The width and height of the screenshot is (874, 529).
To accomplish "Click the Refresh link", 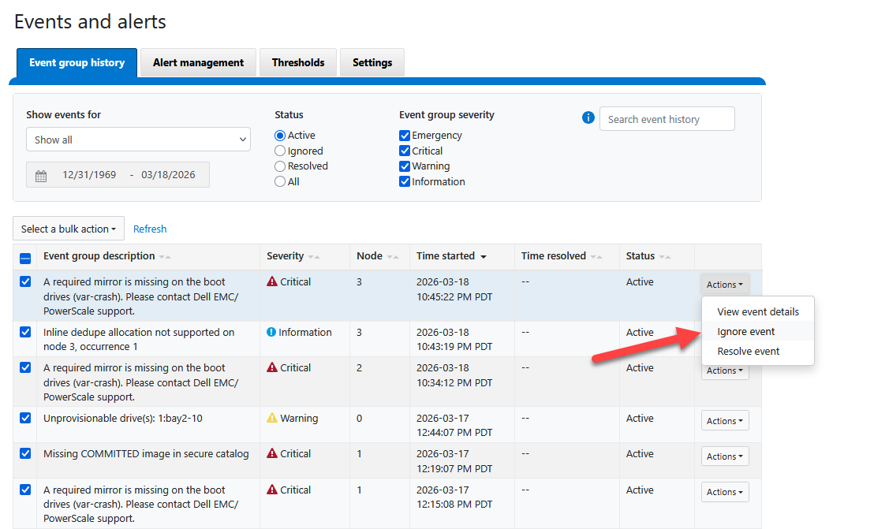I will [x=150, y=229].
